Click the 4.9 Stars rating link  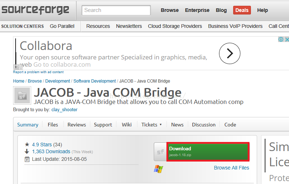[42, 145]
